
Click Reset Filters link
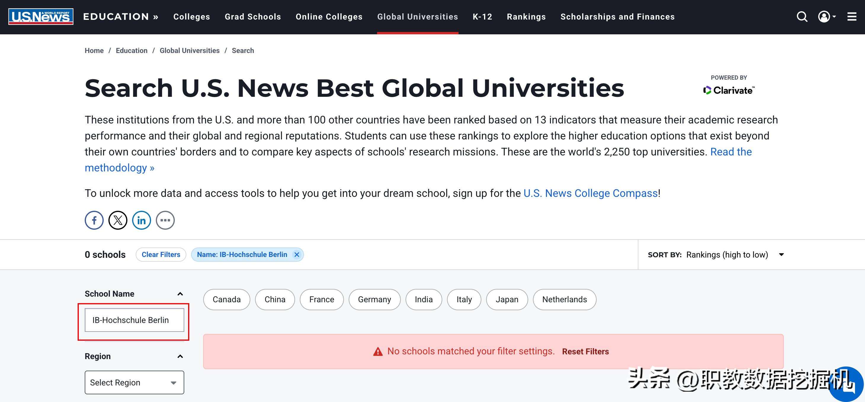[585, 351]
